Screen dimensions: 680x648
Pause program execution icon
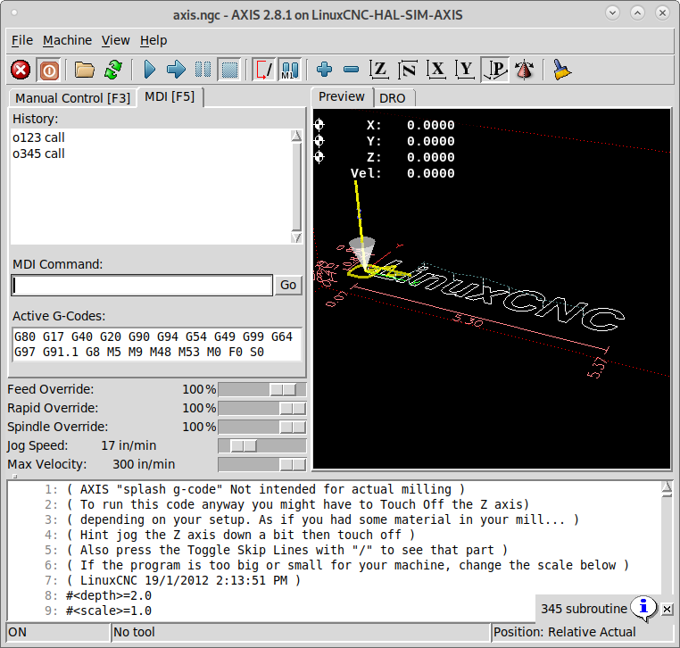pyautogui.click(x=203, y=70)
